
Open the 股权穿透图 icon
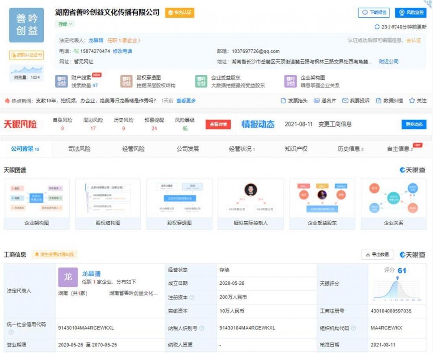pyautogui.click(x=126, y=81)
